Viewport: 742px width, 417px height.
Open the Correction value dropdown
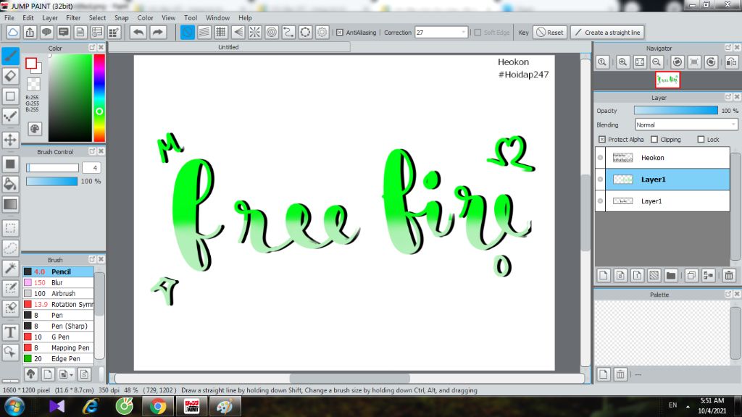tap(463, 32)
